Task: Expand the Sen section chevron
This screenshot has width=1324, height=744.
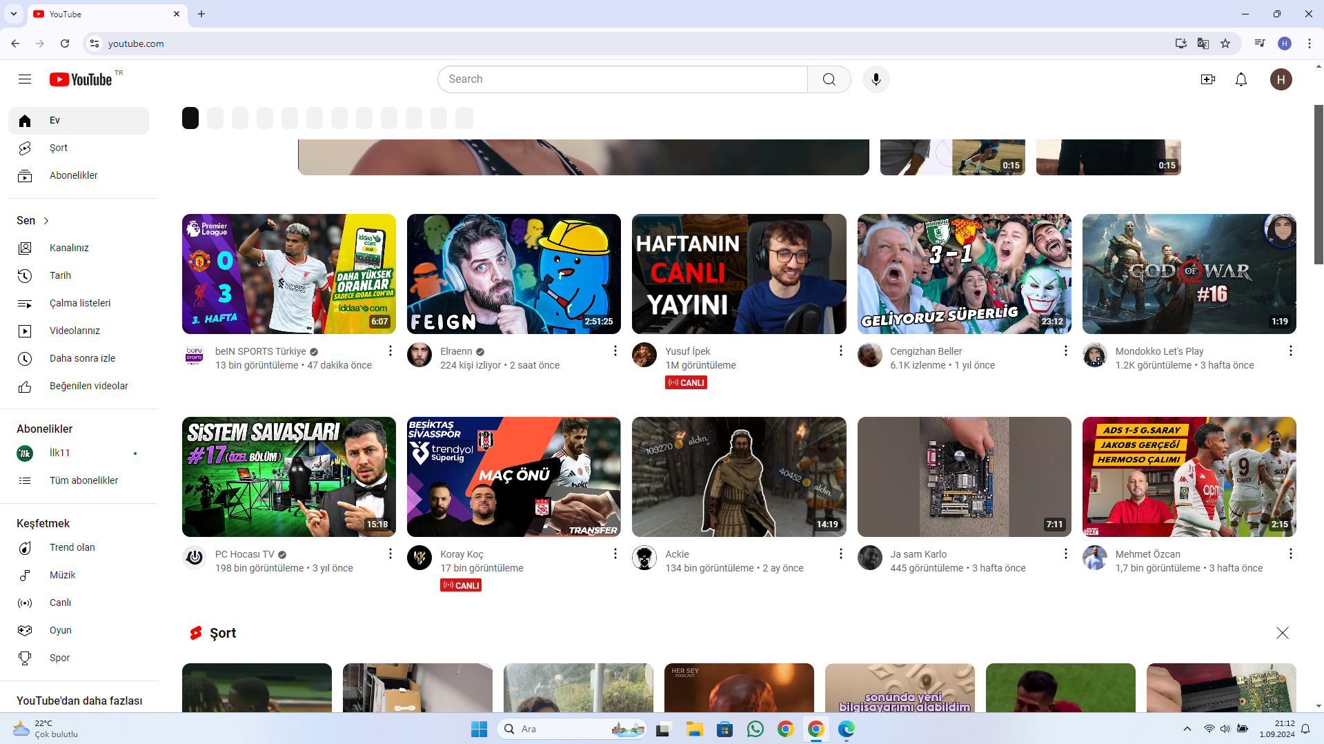Action: click(x=46, y=221)
